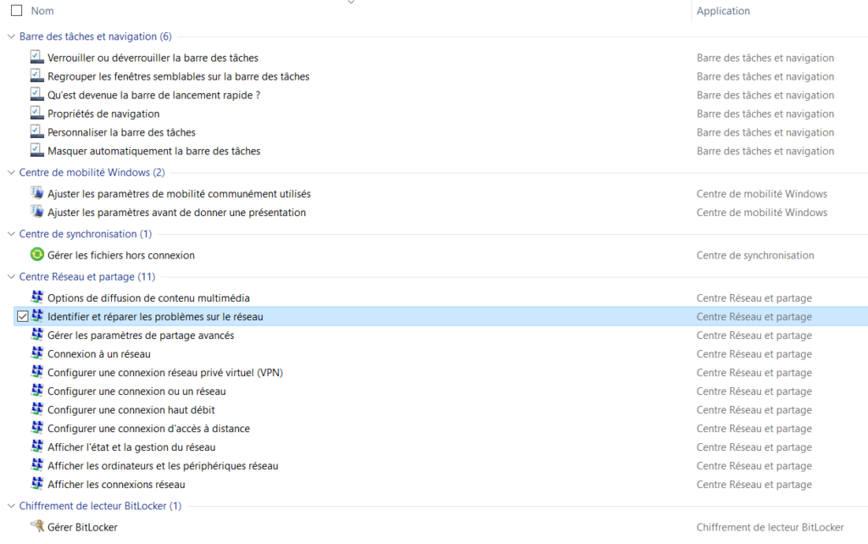This screenshot has height=544, width=868.
Task: Click the icon for the VPN connection entry
Action: coord(36,373)
